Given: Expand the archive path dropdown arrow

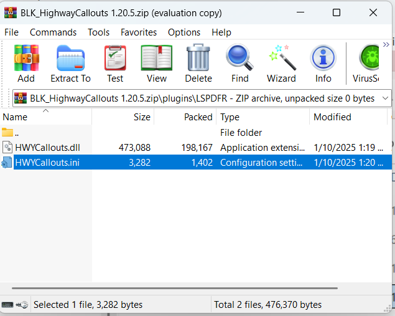Looking at the screenshot, I should pos(385,98).
